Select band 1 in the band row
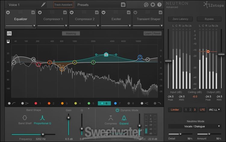Viewport: 226px width, 142px height. pyautogui.click(x=38, y=103)
